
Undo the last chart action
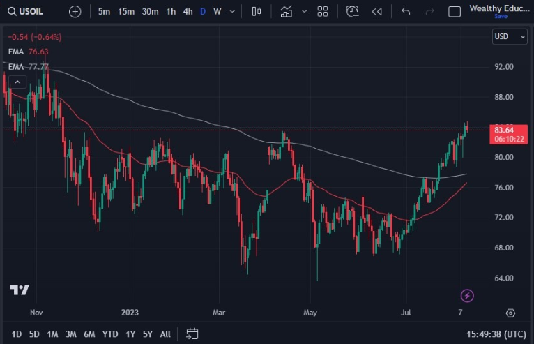click(x=406, y=11)
